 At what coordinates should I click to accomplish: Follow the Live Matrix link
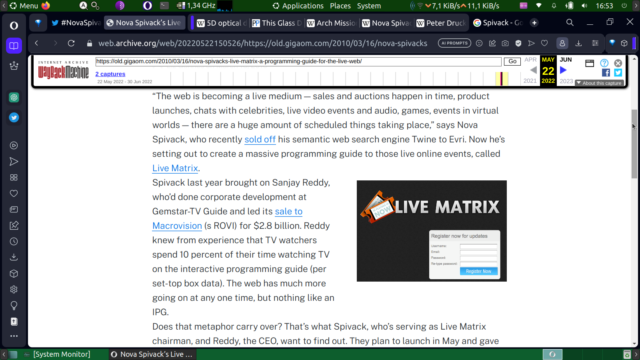click(x=175, y=168)
